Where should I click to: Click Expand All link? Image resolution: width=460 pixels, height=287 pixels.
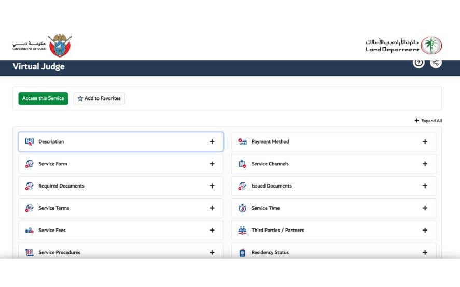(428, 121)
